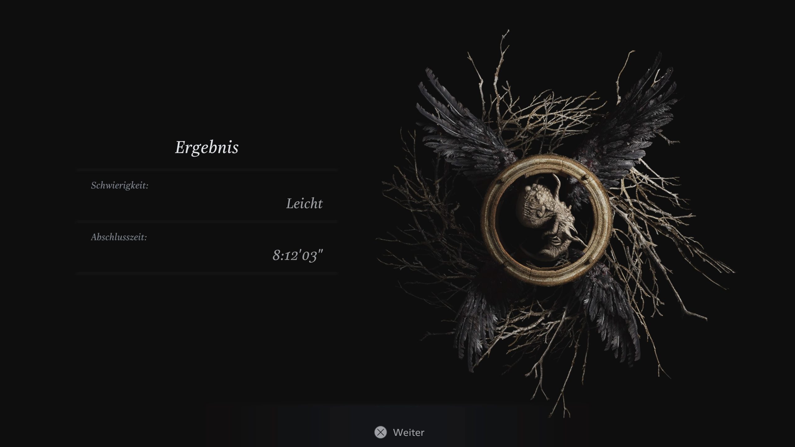Screen dimensions: 795x447
Task: Click the 8:12'03" completion time
Action: tap(298, 255)
